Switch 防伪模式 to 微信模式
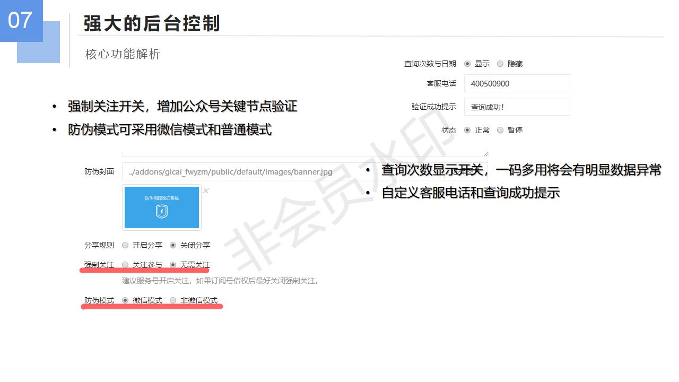Screen dimensions: 679x382 [x=125, y=300]
